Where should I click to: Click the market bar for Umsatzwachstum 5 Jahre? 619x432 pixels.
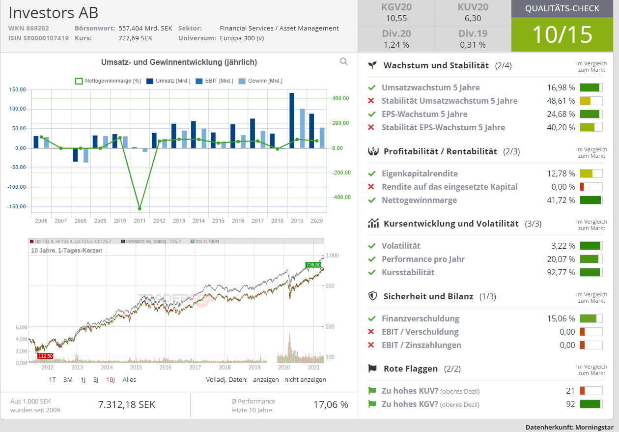coord(591,87)
